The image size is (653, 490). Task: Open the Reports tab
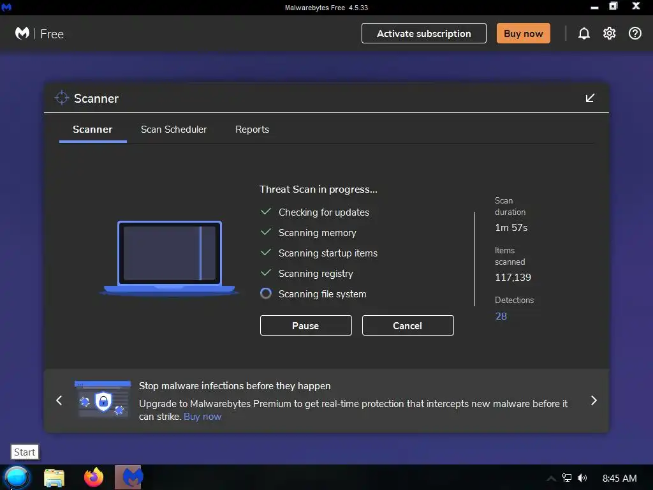[252, 130]
